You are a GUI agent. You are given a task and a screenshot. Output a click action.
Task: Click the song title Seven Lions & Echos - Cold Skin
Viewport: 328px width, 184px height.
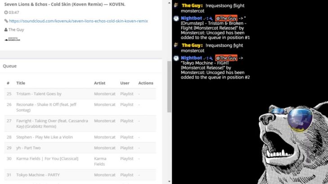[65, 4]
